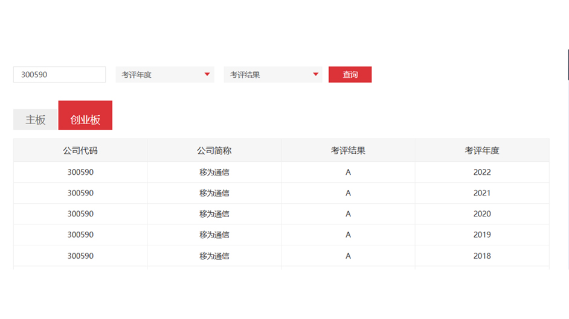The width and height of the screenshot is (569, 319).
Task: Expand the 考评结果 filter dropdown
Action: (x=272, y=75)
